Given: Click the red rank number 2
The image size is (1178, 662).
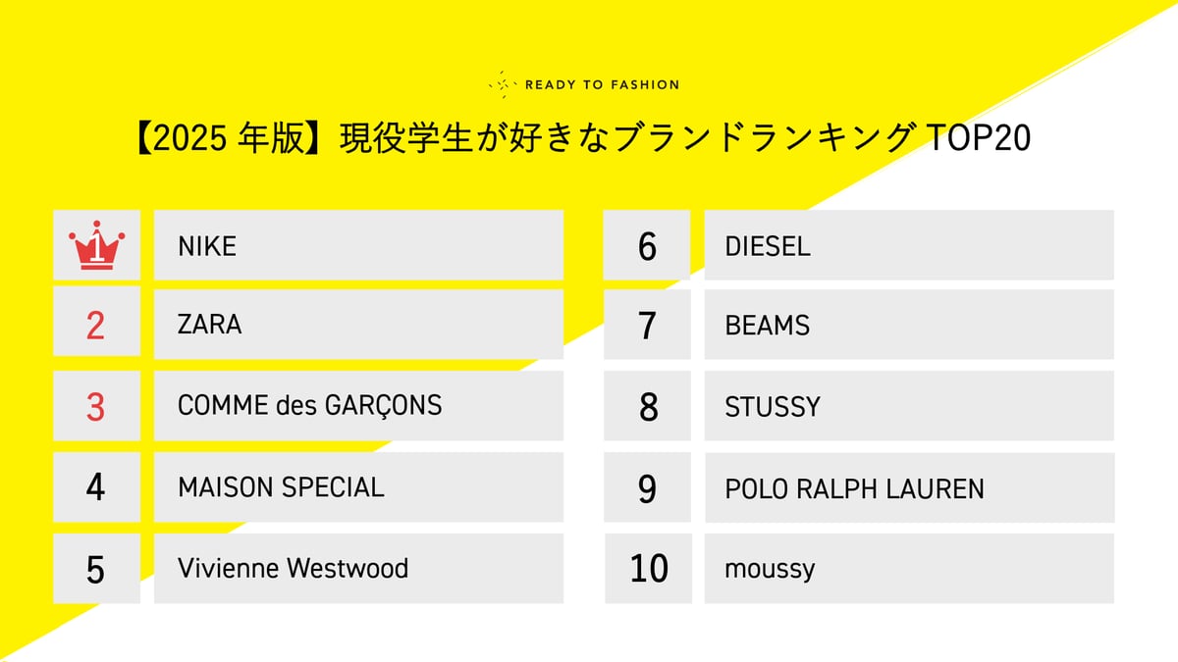Looking at the screenshot, I should (x=96, y=325).
